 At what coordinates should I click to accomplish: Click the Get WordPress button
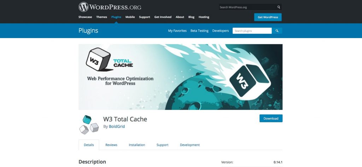pos(268,17)
